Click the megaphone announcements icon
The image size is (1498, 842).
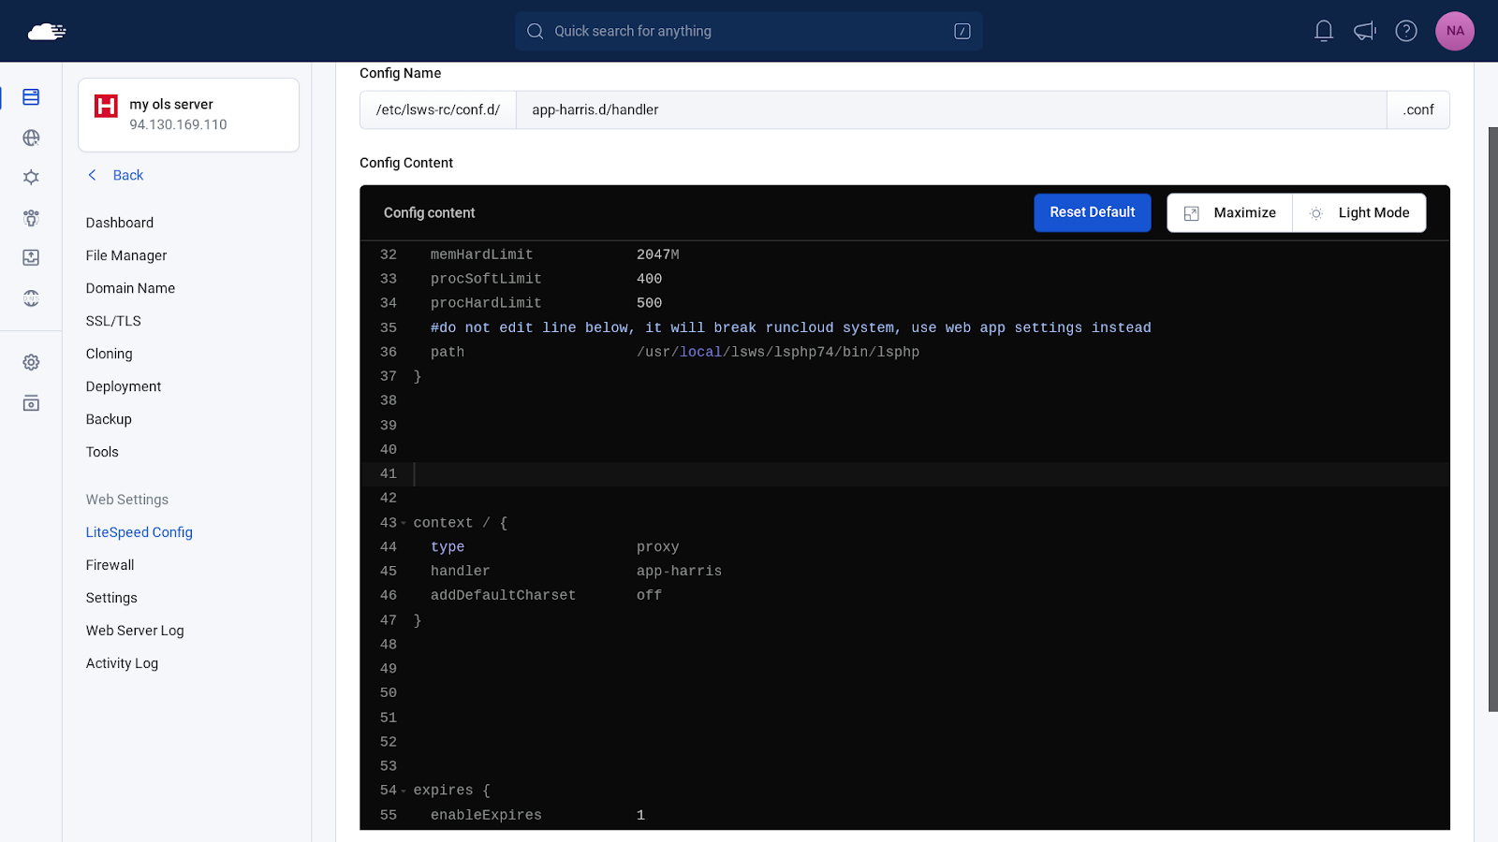point(1365,31)
